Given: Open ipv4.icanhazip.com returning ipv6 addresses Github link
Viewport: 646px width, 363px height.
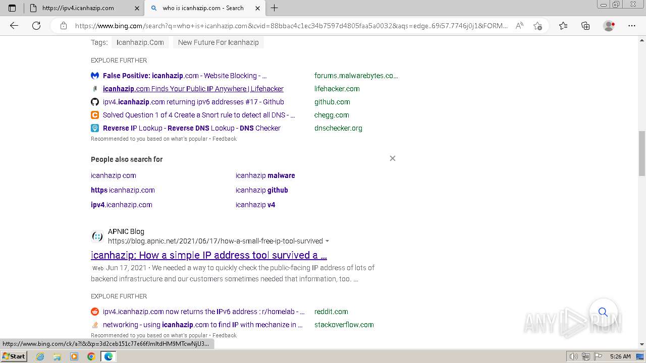Looking at the screenshot, I should pyautogui.click(x=193, y=102).
